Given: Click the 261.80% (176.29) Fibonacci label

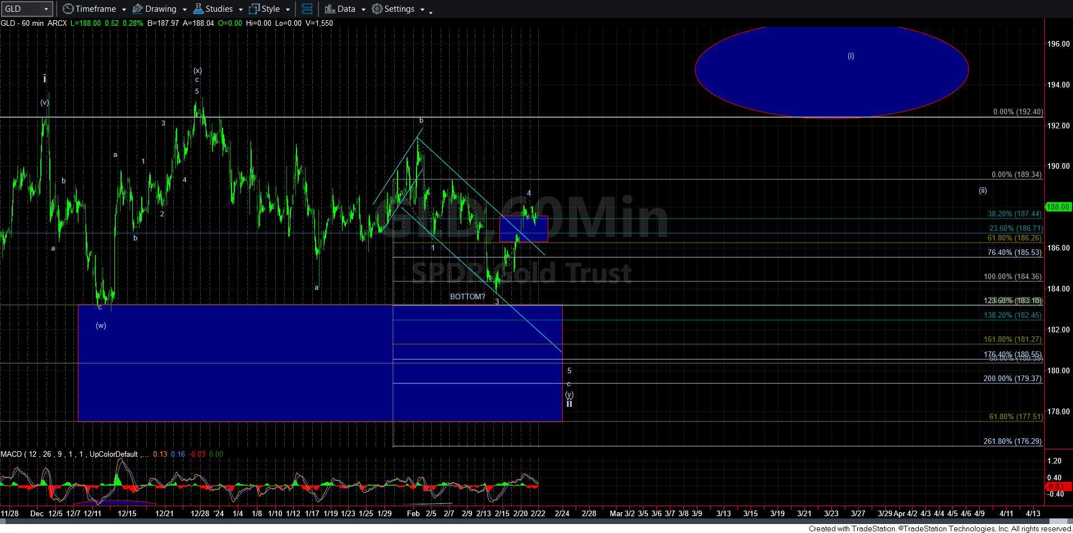Looking at the screenshot, I should (1012, 442).
